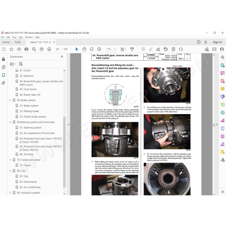Activate the Hand pan tool

point(84,49)
